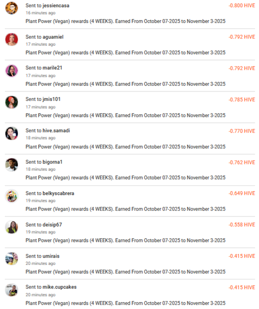The width and height of the screenshot is (259, 309).
Task: Select marile21's profile avatar
Action: (x=12, y=71)
